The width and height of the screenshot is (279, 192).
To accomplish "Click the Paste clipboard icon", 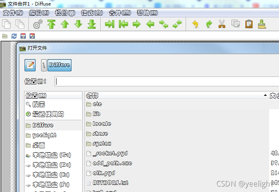I will (x=249, y=24).
